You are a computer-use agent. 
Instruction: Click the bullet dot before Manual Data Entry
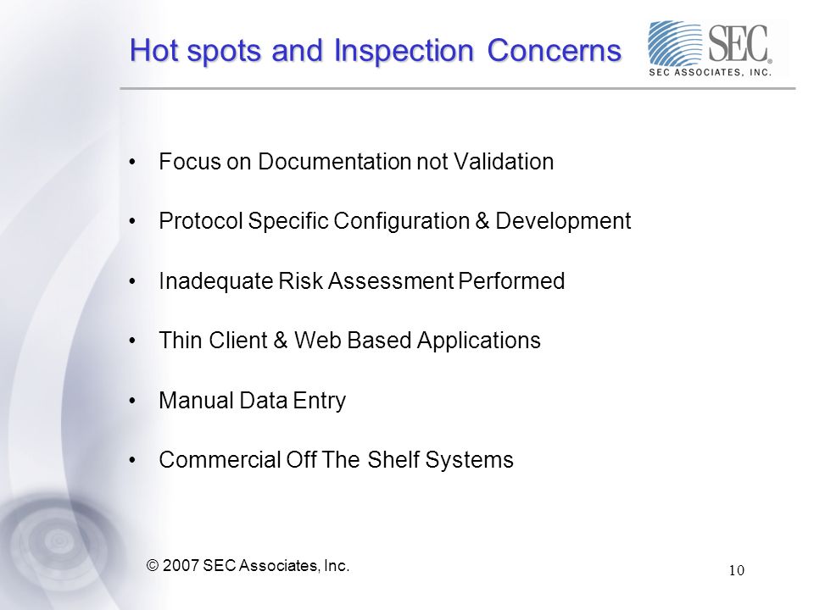click(x=132, y=401)
